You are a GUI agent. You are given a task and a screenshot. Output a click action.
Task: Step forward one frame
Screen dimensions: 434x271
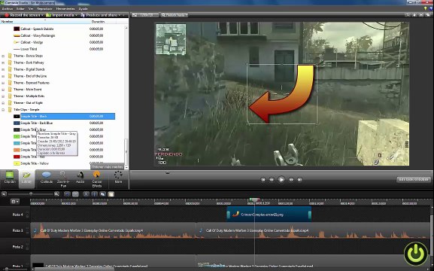point(291,180)
